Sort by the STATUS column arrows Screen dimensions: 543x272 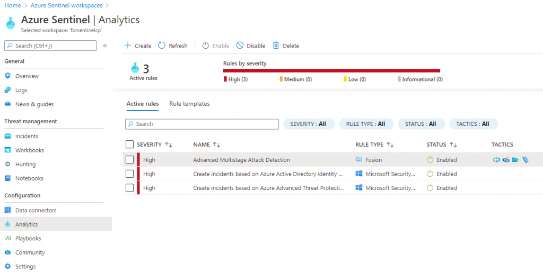[453, 145]
